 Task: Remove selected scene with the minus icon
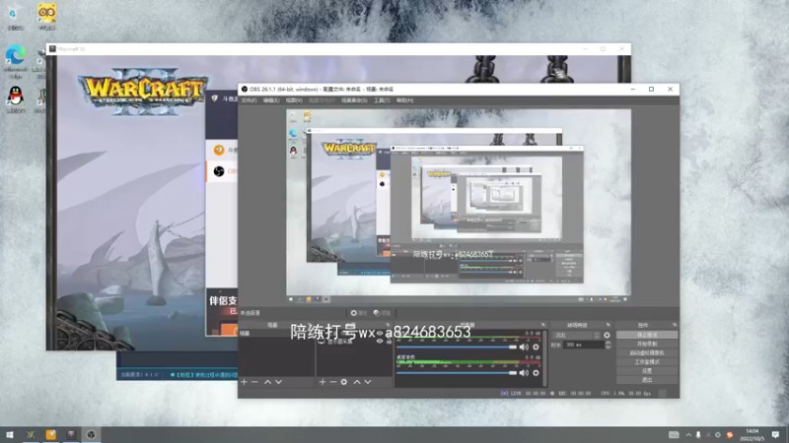pos(254,382)
